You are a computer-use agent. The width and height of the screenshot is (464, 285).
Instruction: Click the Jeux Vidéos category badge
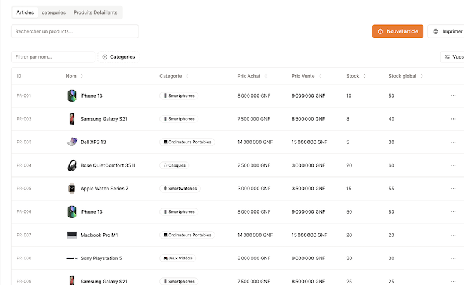178,258
